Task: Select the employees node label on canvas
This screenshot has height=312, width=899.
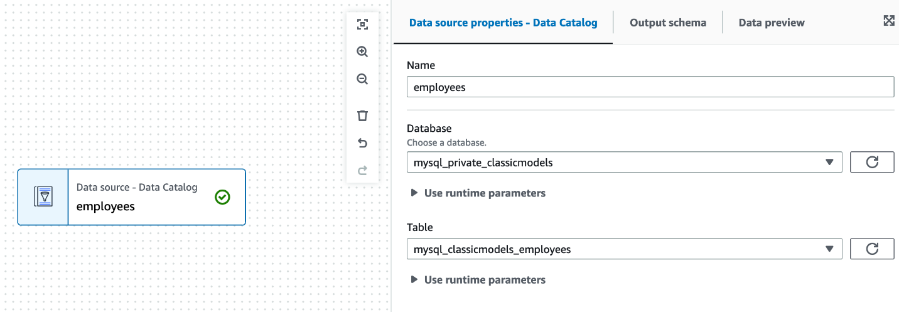Action: click(x=105, y=206)
